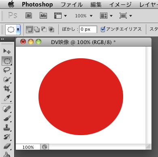The height and width of the screenshot is (157, 158).
Task: Launch Mini Bridge with the Mb icon
Action: pyautogui.click(x=43, y=16)
